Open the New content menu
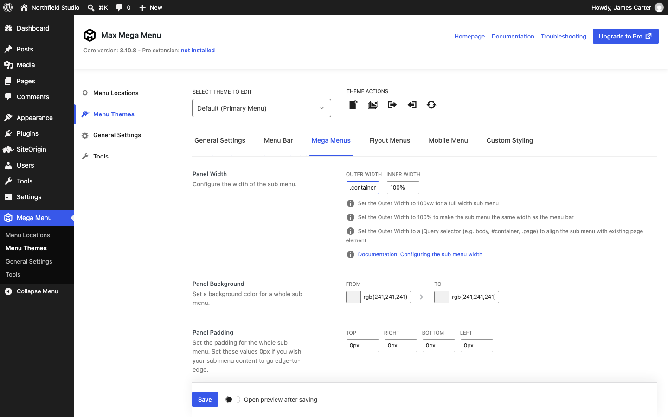Viewport: 668px width, 417px height. click(151, 7)
